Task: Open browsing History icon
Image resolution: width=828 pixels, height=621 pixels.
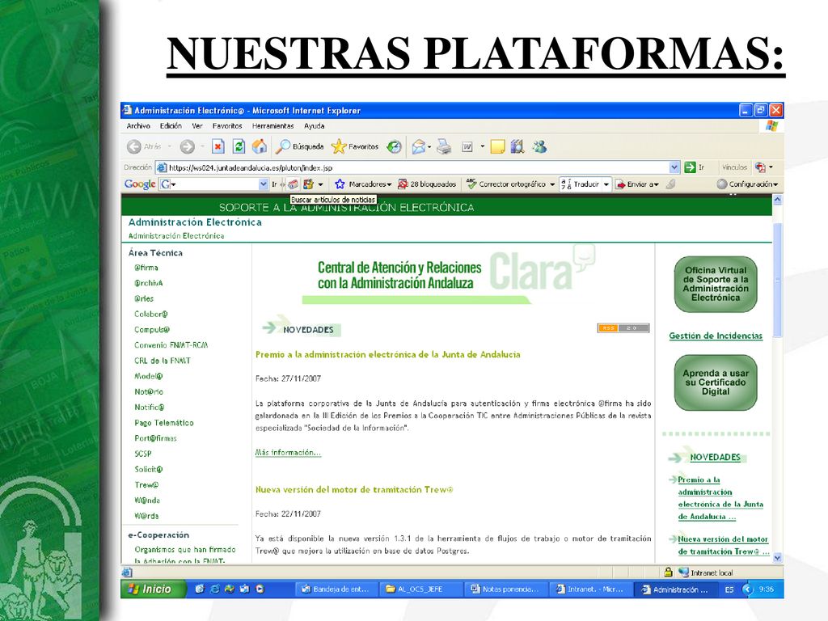Action: pyautogui.click(x=394, y=146)
